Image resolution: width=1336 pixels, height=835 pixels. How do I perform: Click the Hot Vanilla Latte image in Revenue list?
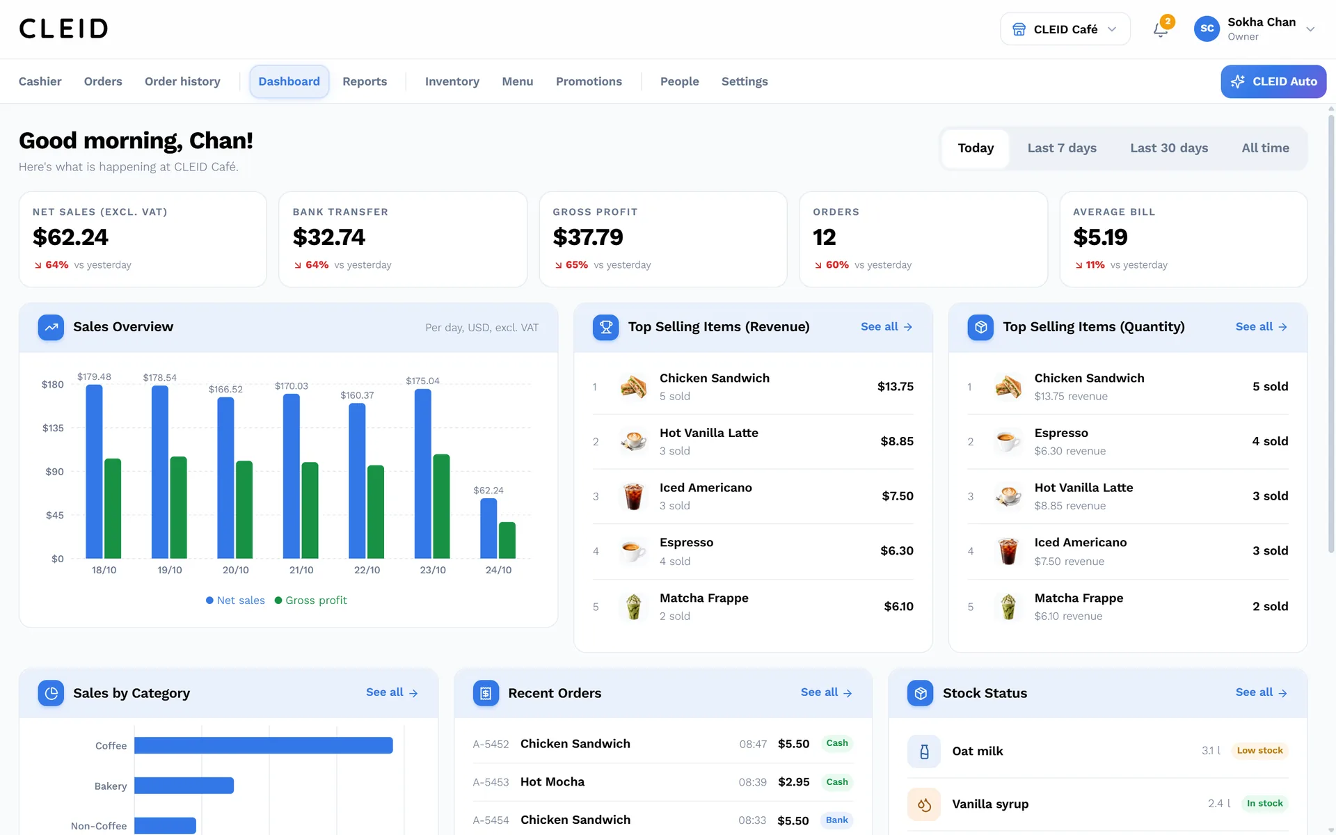(x=633, y=442)
